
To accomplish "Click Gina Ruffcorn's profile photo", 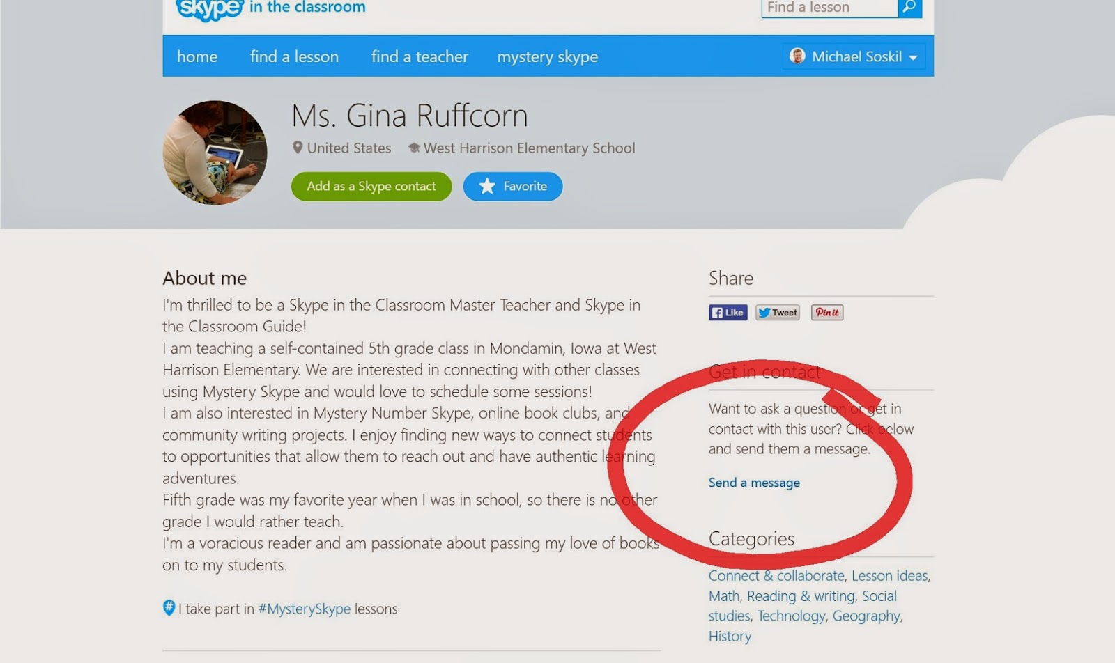I will [x=215, y=153].
